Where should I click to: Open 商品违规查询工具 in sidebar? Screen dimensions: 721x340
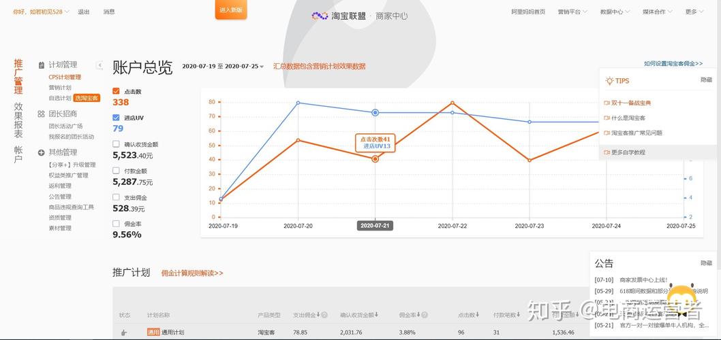coord(72,207)
